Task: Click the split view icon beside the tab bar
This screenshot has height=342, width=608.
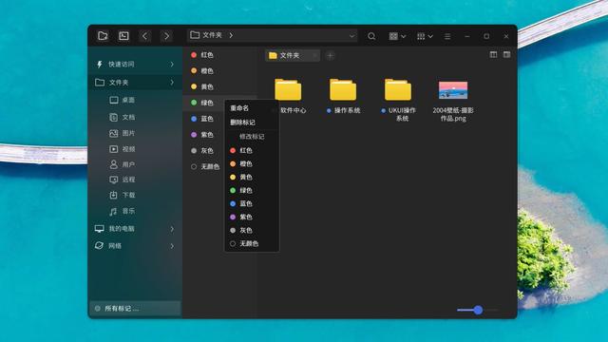Action: [x=493, y=55]
